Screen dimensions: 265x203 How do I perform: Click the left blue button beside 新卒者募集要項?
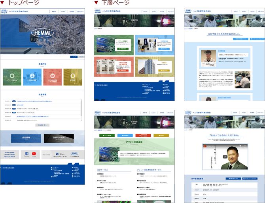pyautogui.click(x=233, y=178)
